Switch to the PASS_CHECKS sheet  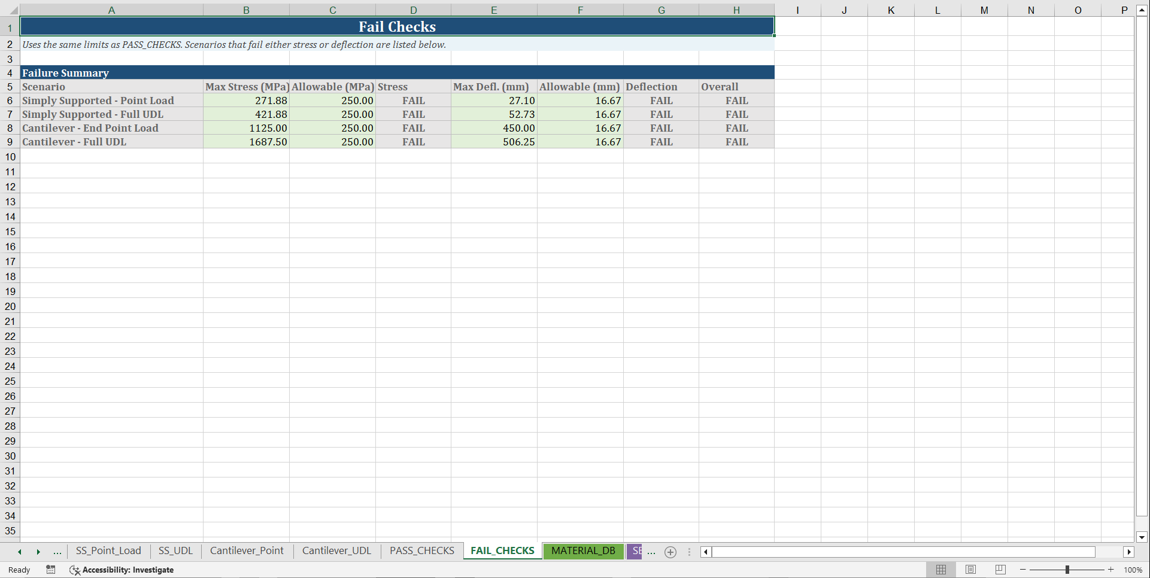point(421,550)
